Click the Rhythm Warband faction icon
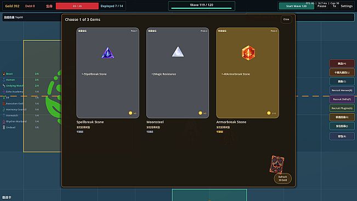Screen dimensions: 357x201 (x=4, y=121)
